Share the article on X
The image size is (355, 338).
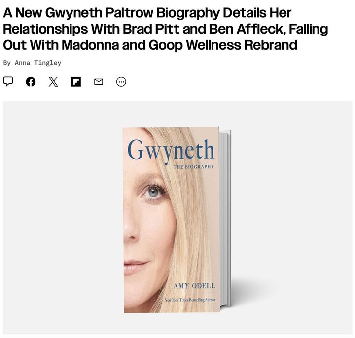53,82
